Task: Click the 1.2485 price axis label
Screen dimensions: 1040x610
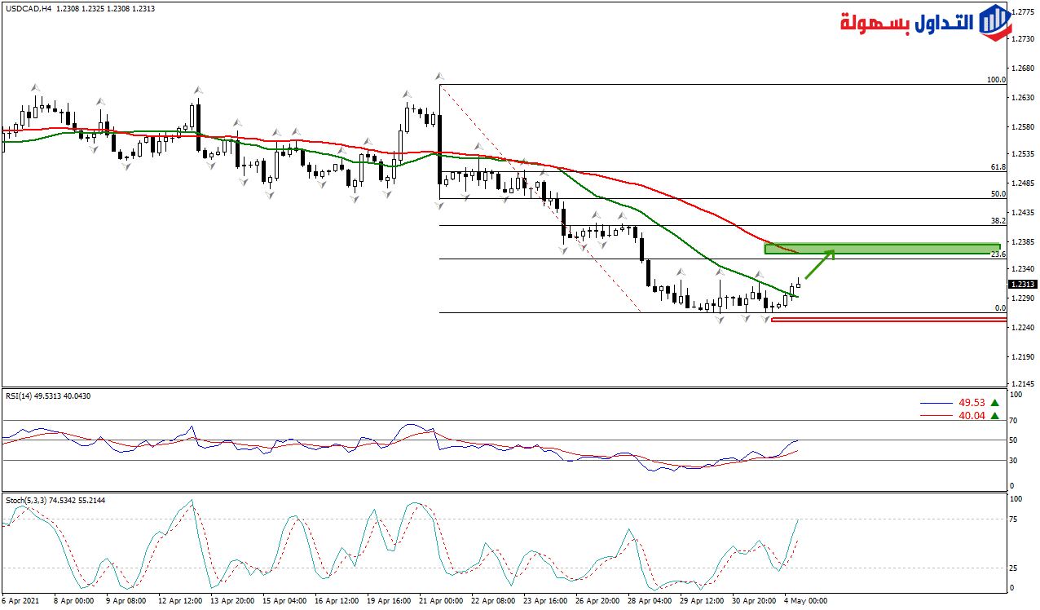Action: pos(1023,183)
